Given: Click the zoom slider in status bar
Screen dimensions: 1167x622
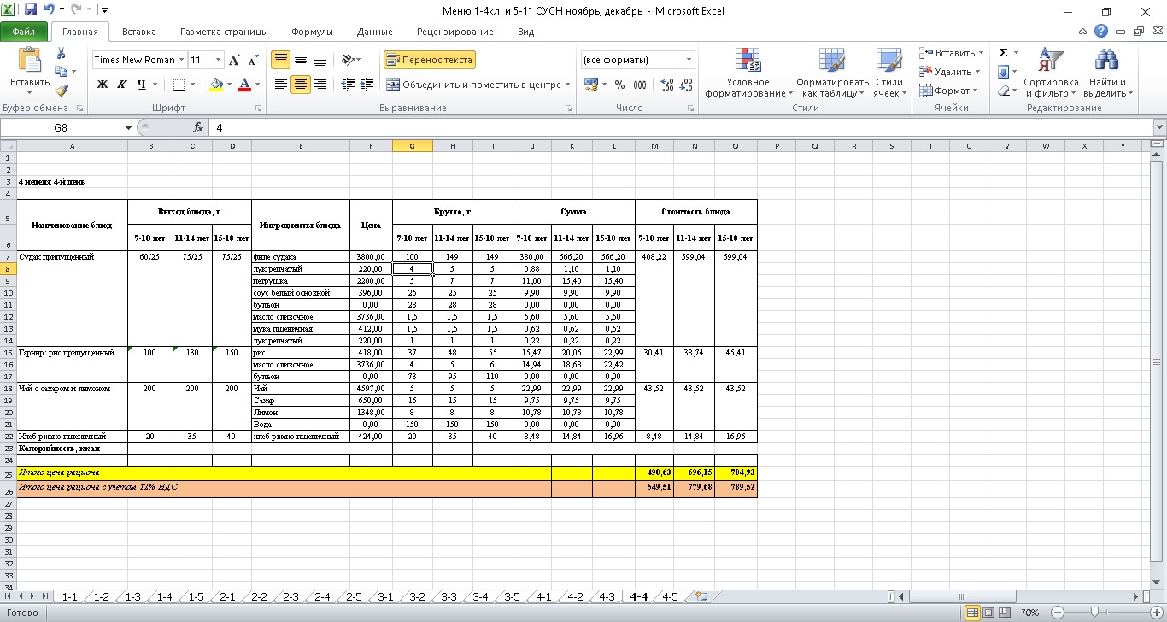Looking at the screenshot, I should pyautogui.click(x=1095, y=613).
